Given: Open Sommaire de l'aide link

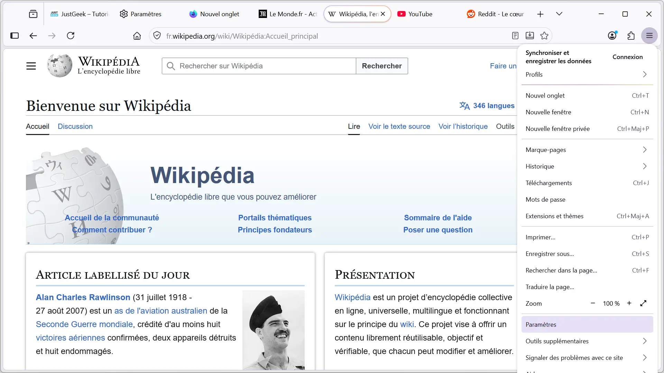Looking at the screenshot, I should (438, 218).
